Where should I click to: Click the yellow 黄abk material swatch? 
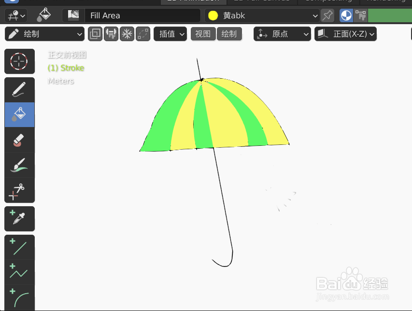(213, 15)
